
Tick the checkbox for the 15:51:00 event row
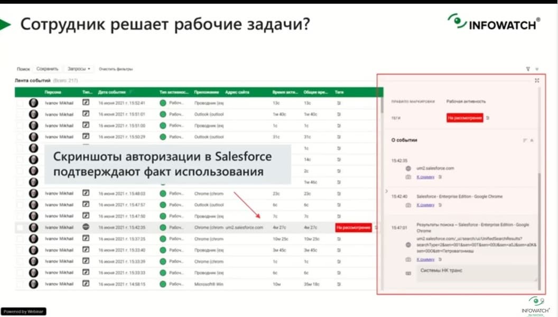pyautogui.click(x=20, y=126)
